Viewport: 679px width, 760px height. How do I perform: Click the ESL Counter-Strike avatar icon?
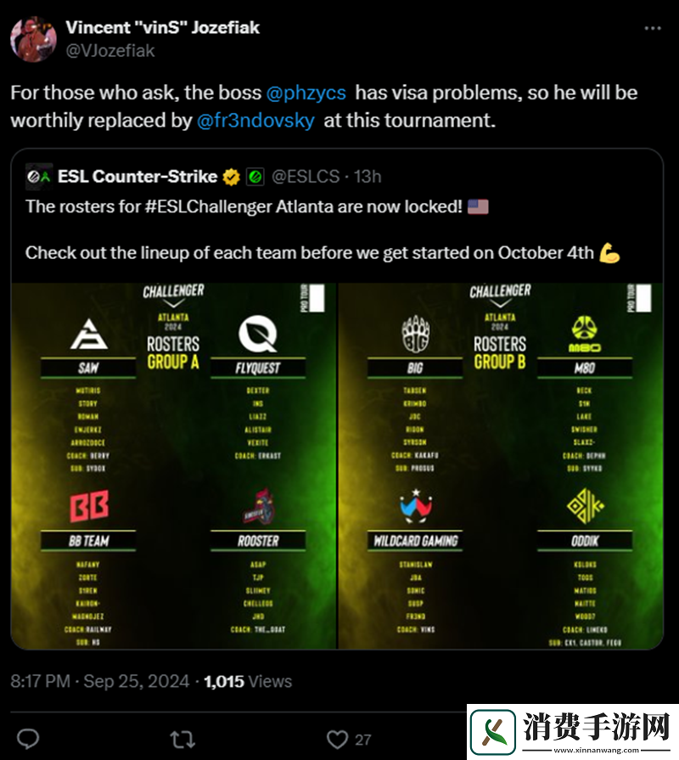point(39,177)
